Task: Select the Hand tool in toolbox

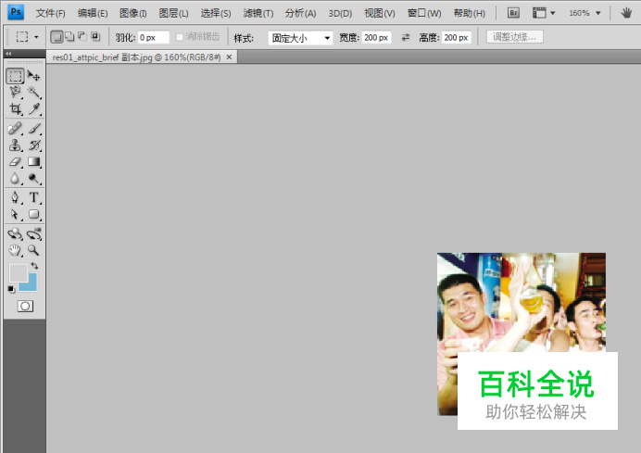Action: 15,250
